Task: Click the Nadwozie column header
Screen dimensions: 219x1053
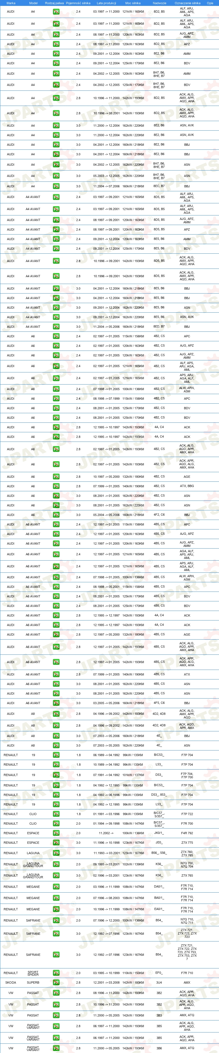Action: 159,3
